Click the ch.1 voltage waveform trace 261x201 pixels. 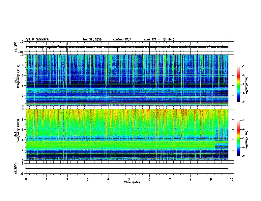click(127, 47)
